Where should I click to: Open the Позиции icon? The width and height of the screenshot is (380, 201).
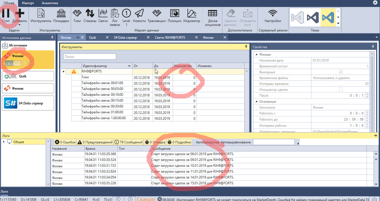pyautogui.click(x=174, y=13)
